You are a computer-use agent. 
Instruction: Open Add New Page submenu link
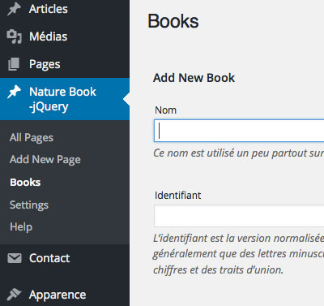45,160
